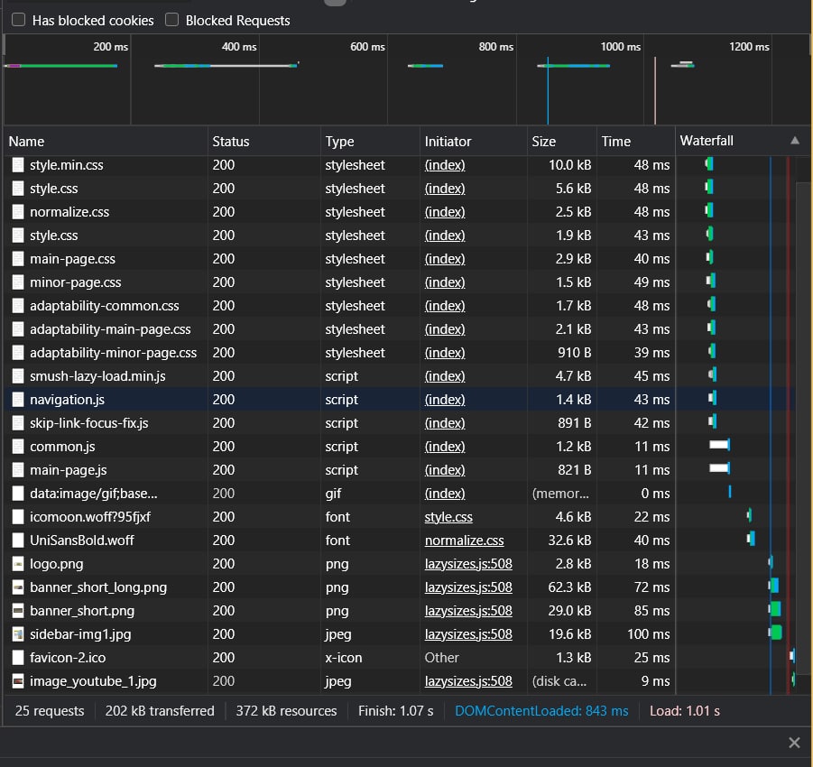Click the UniSansBold.woff file icon
813x767 pixels.
[x=18, y=541]
